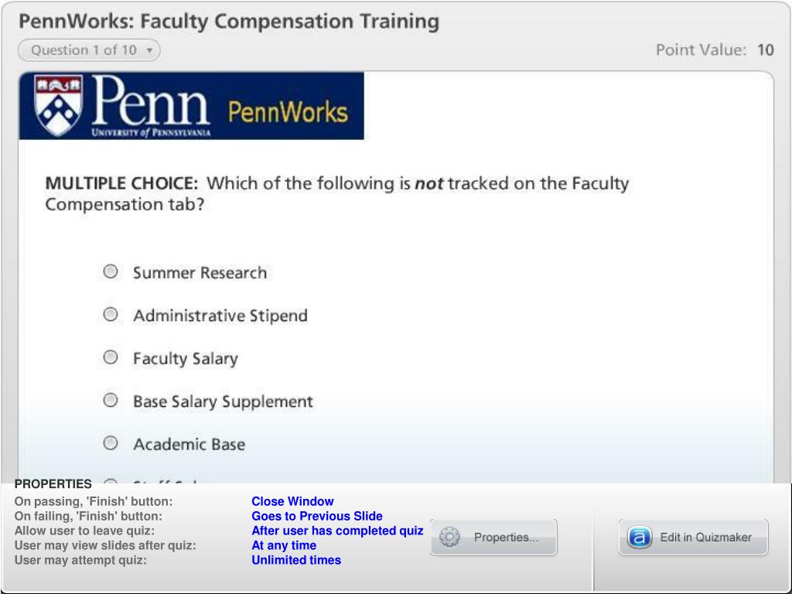Image resolution: width=792 pixels, height=594 pixels.
Task: Click the gear icon beside Properties
Action: [449, 537]
